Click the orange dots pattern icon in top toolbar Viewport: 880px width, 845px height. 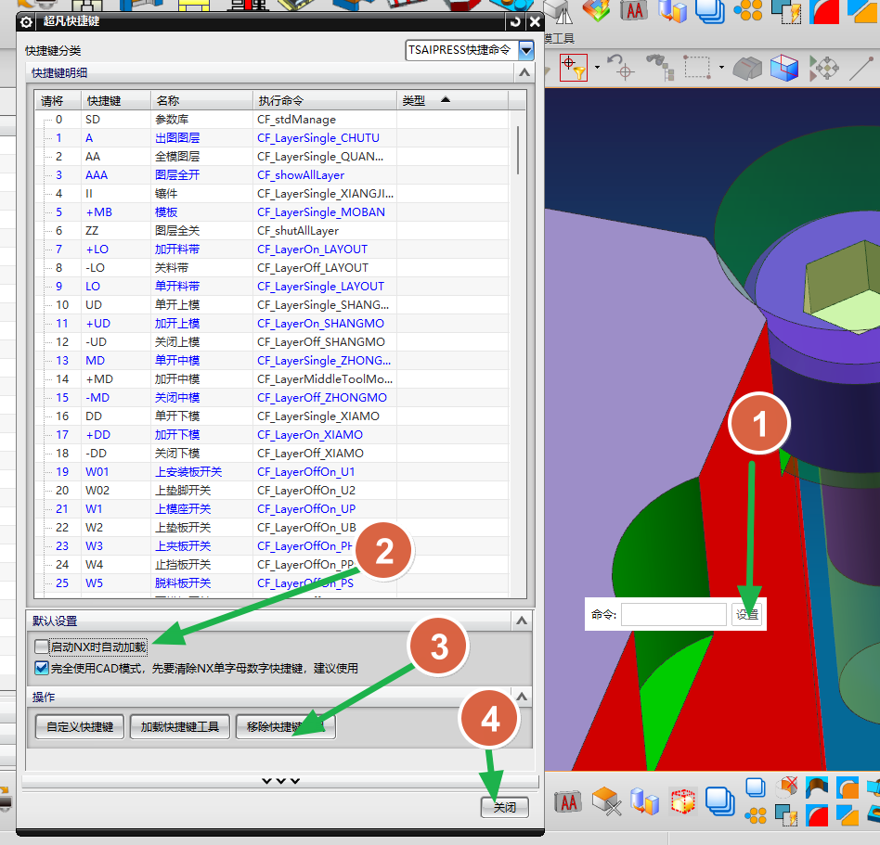click(x=748, y=10)
